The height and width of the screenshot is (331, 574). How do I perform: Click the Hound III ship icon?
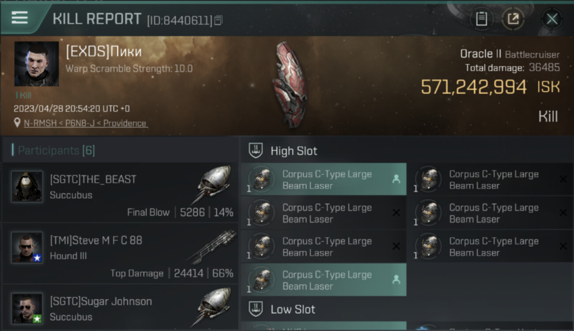[209, 248]
